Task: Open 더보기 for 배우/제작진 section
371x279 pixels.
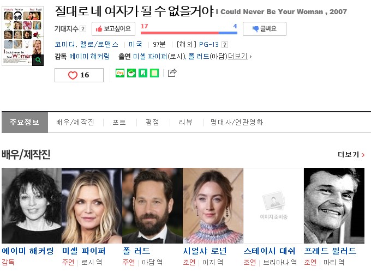Action: (x=351, y=155)
